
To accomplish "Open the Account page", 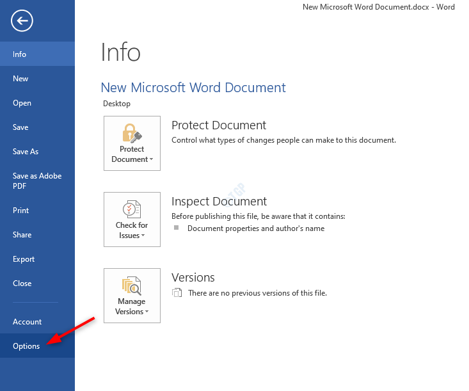I will point(37,322).
